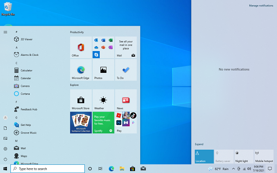Open File Explorer on the taskbar
Image resolution: width=277 pixels, height=173 pixels.
(x=122, y=169)
